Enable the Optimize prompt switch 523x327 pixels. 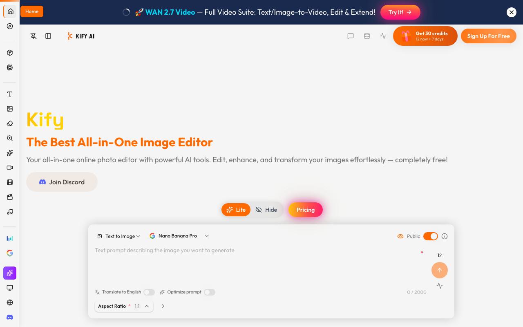210,292
